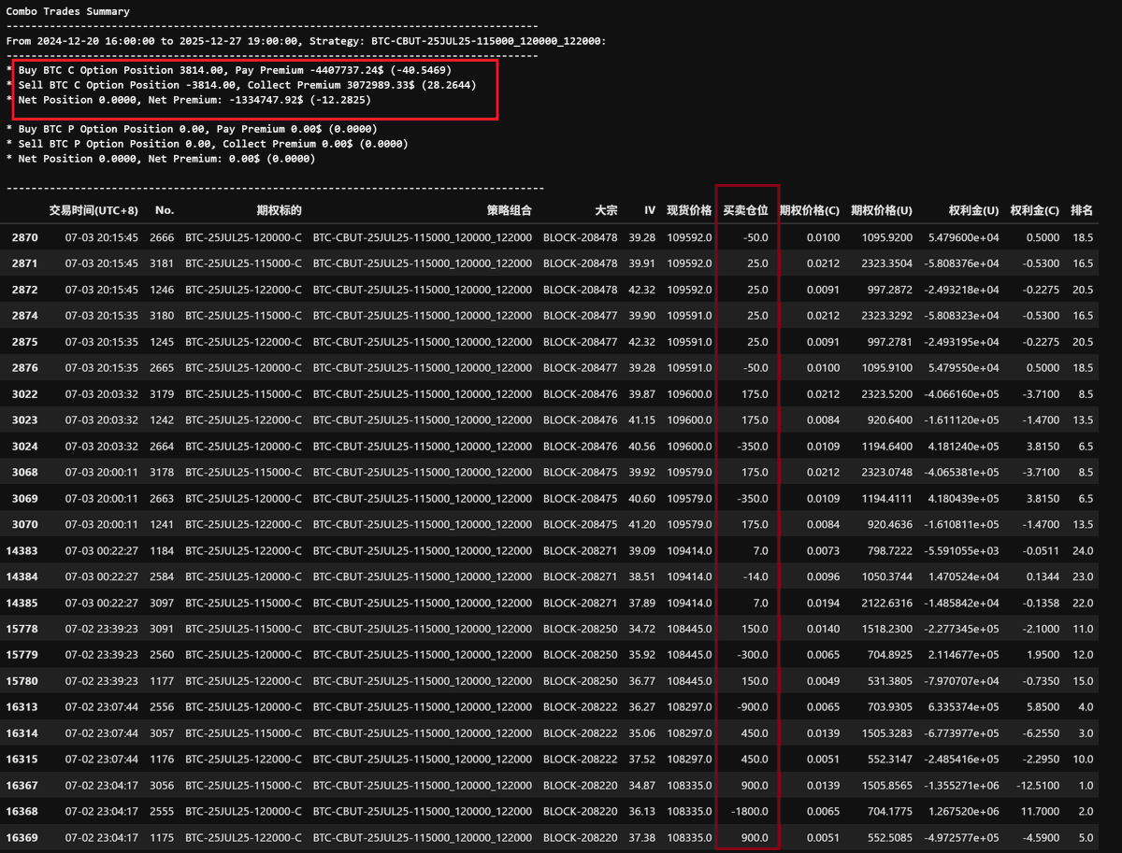
Task: Click row index 2870
Action: [25, 238]
